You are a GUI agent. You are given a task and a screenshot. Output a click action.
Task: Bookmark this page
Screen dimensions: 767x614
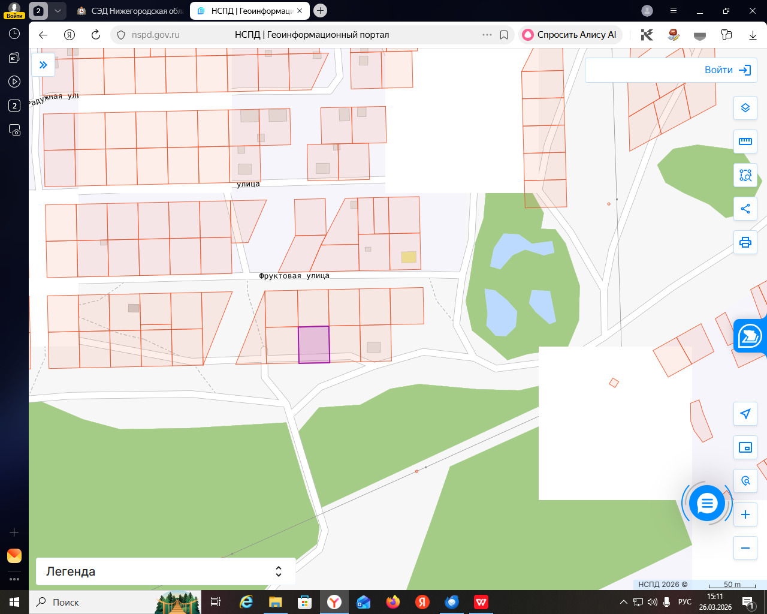pyautogui.click(x=504, y=35)
